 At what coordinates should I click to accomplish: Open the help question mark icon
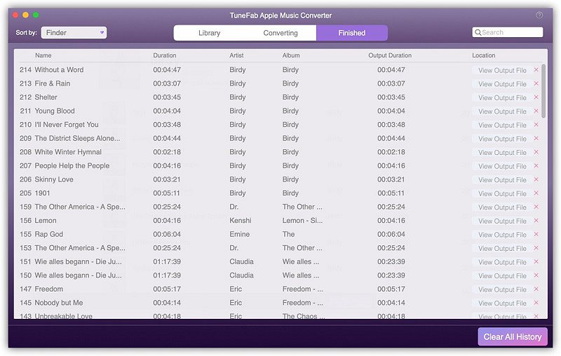(539, 15)
